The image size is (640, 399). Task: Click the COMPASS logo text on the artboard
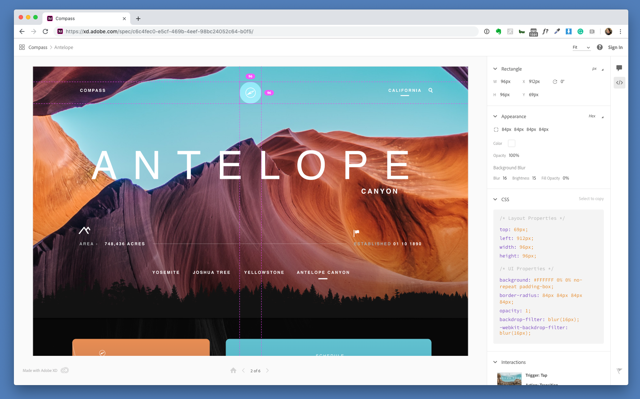pos(93,90)
